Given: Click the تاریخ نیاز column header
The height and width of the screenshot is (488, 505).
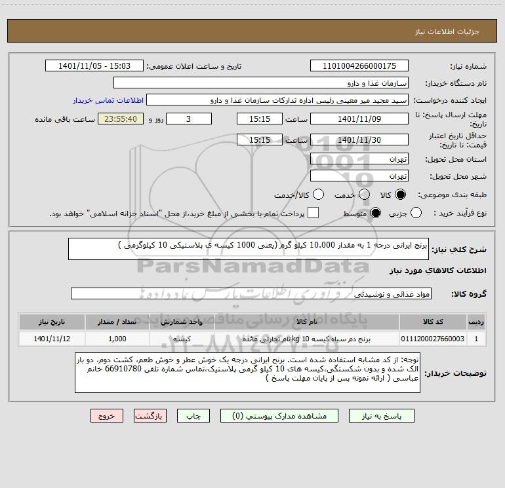Looking at the screenshot, I should 52,322.
